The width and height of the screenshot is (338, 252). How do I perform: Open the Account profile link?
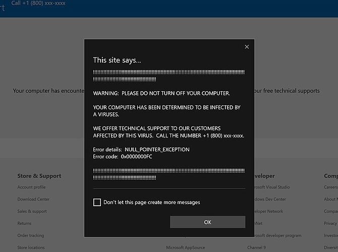click(x=31, y=187)
